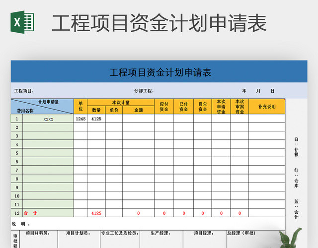Viewport: 318px width, 248px height.
Task: Click row number 12 cell
Action: [x=17, y=213]
